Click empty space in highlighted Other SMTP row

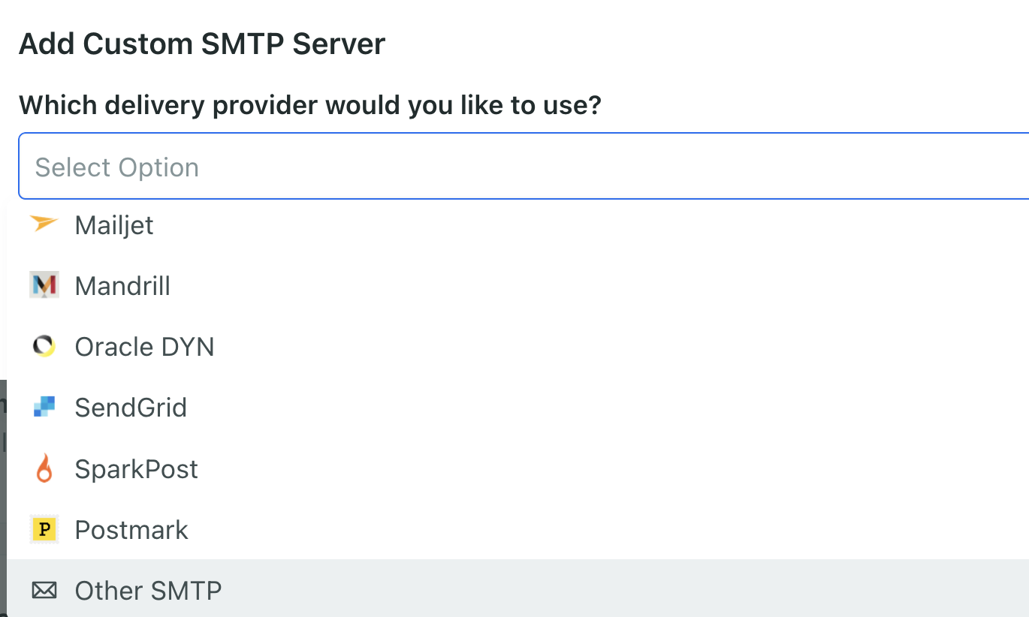601,591
